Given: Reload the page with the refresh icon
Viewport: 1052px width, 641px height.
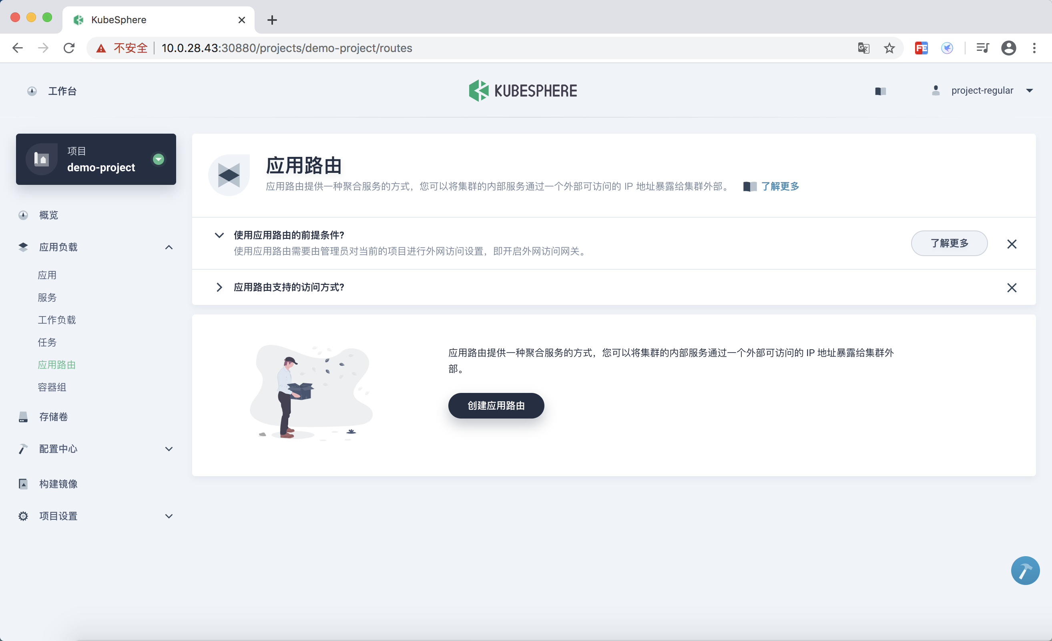Looking at the screenshot, I should click(69, 48).
